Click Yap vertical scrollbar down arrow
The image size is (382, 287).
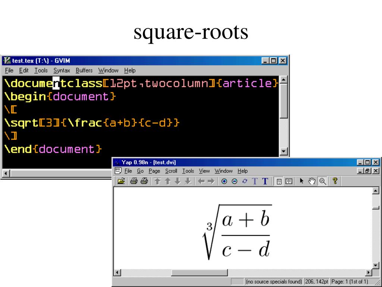[x=376, y=265]
